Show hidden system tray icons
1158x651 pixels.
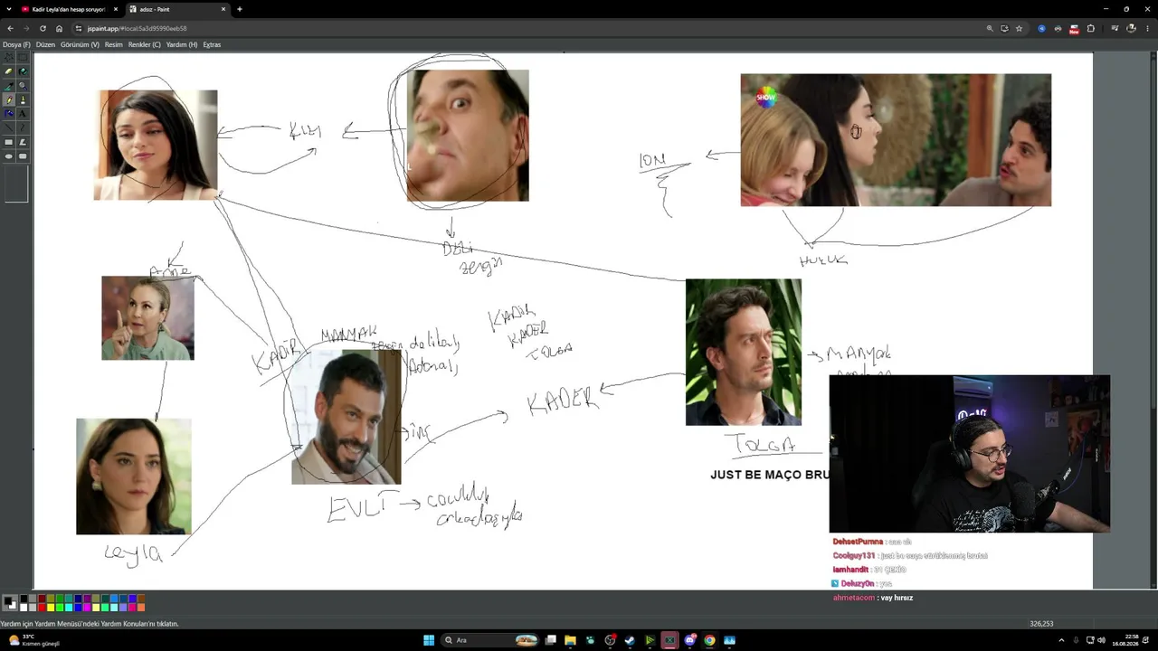1061,640
